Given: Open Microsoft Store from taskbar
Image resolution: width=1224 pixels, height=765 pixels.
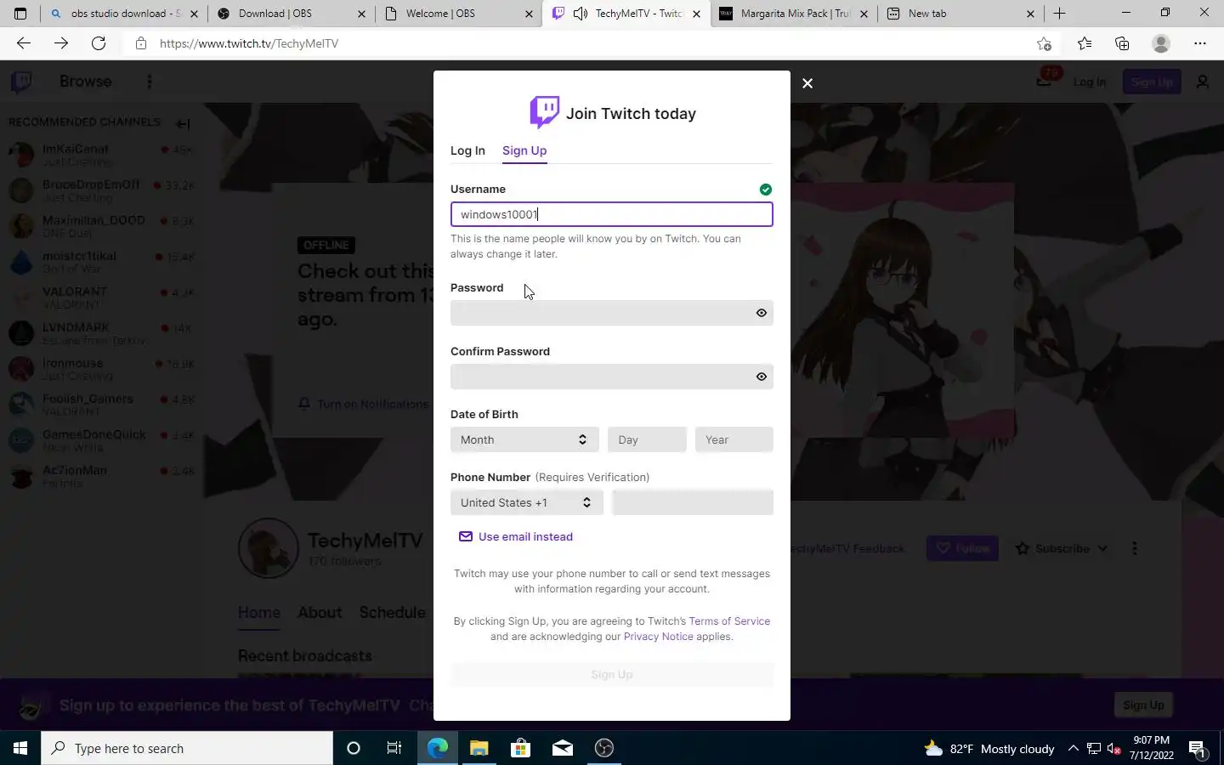Looking at the screenshot, I should 520,748.
